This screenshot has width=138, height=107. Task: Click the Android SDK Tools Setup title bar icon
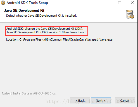(3, 3)
